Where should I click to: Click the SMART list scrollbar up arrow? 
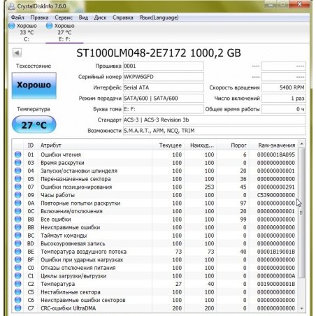click(x=301, y=144)
